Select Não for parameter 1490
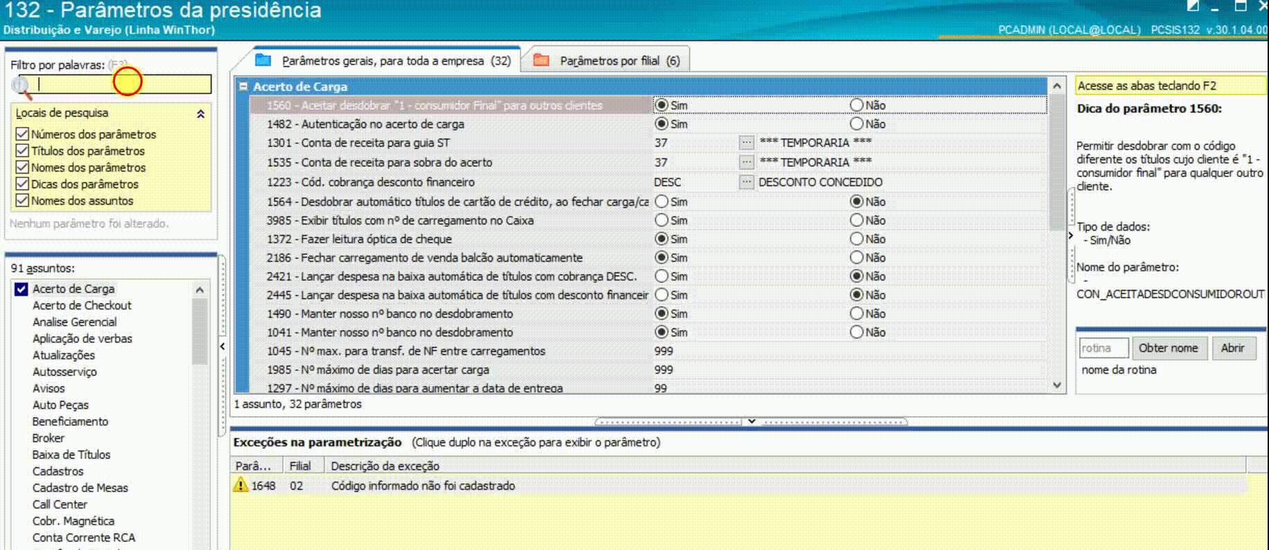 click(857, 314)
